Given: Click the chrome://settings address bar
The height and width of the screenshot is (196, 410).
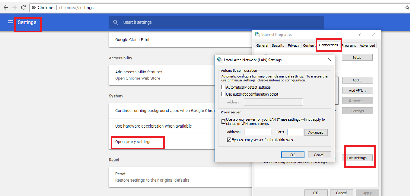Looking at the screenshot, I should click(217, 8).
